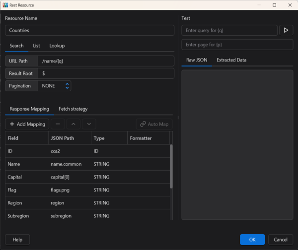
Task: Click the Auto Map link icon button
Action: coord(154,124)
